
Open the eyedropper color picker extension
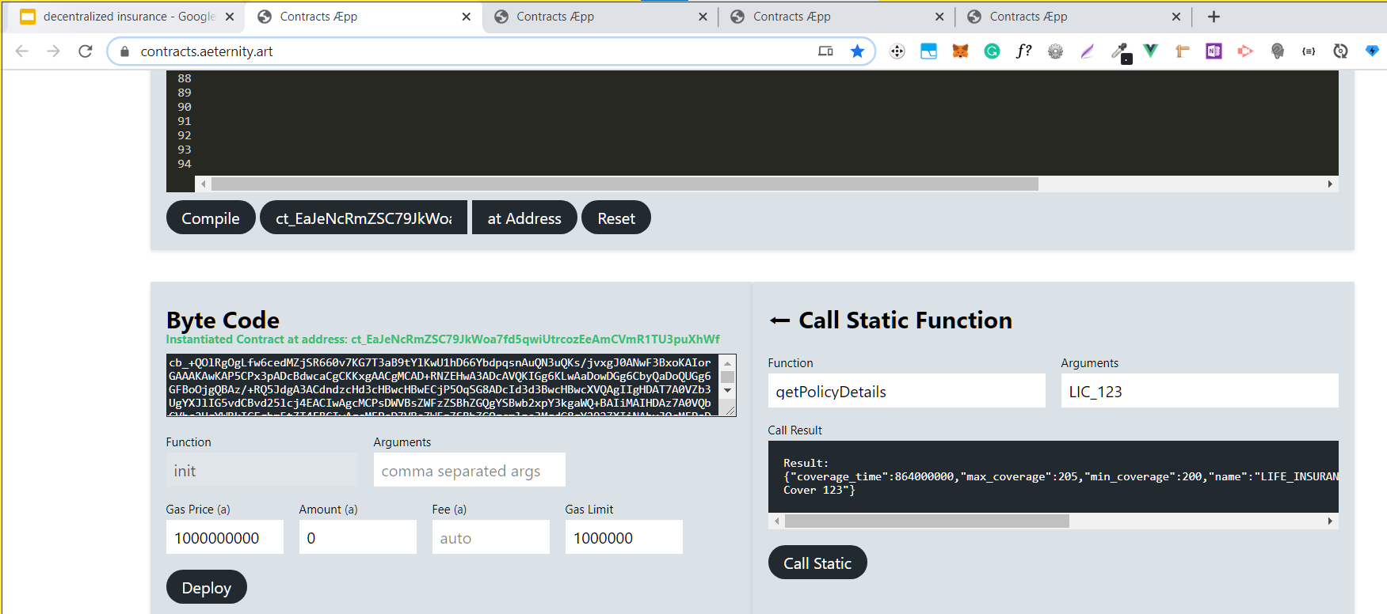[x=1119, y=52]
